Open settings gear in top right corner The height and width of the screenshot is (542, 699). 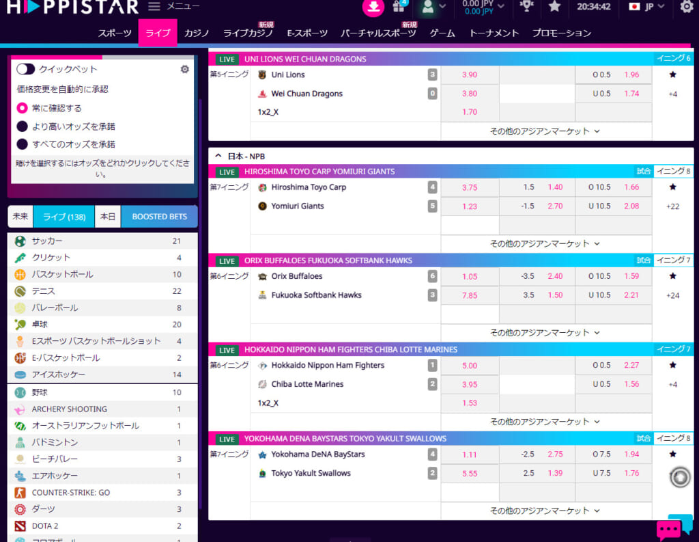(x=687, y=6)
